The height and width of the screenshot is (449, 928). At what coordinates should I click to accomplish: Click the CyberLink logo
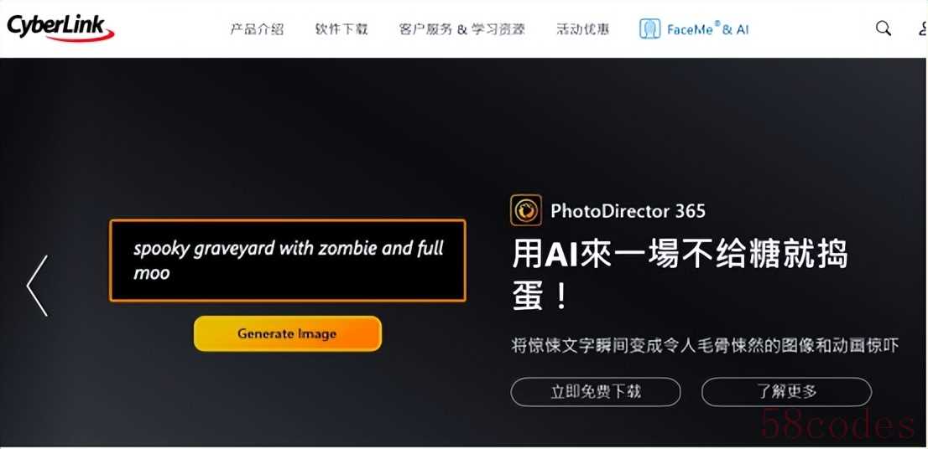(x=60, y=28)
